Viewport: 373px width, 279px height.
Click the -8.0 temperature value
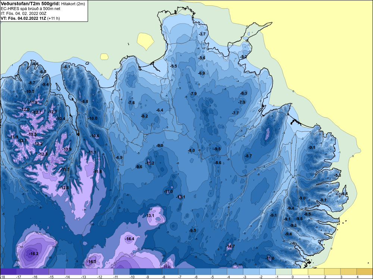(x=191, y=150)
